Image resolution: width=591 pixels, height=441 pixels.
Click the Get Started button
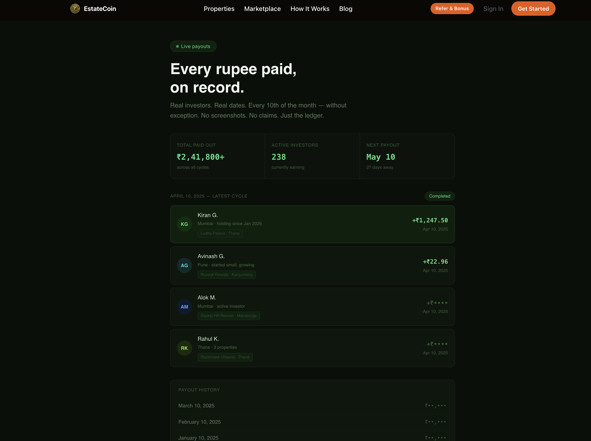tap(533, 9)
